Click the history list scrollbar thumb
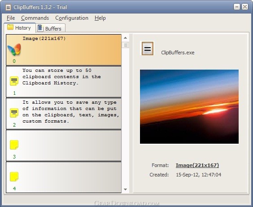 click(125, 45)
